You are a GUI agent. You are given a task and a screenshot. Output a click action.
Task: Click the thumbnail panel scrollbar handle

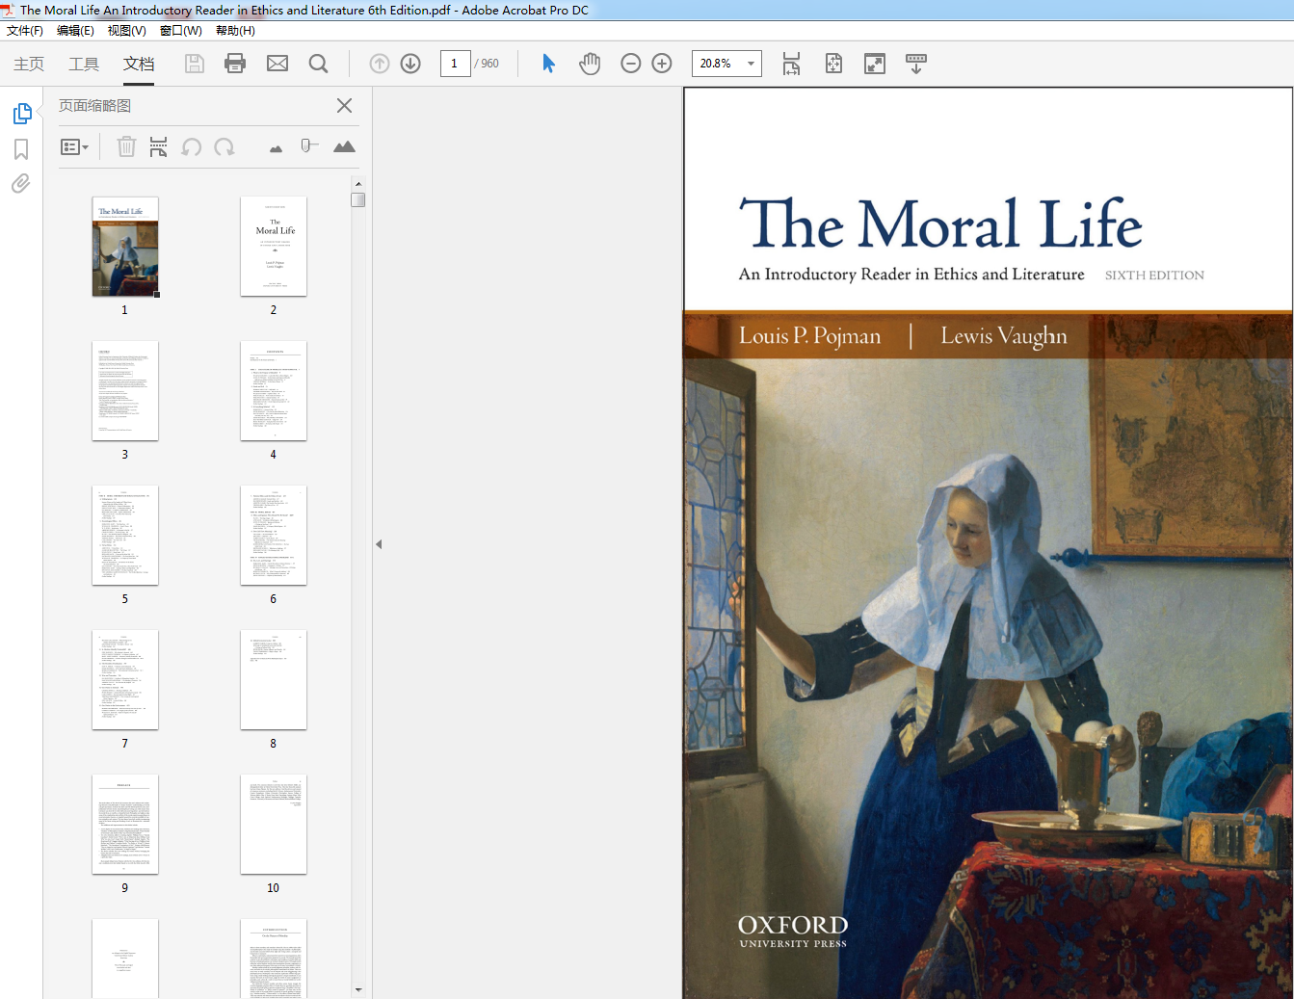[358, 199]
